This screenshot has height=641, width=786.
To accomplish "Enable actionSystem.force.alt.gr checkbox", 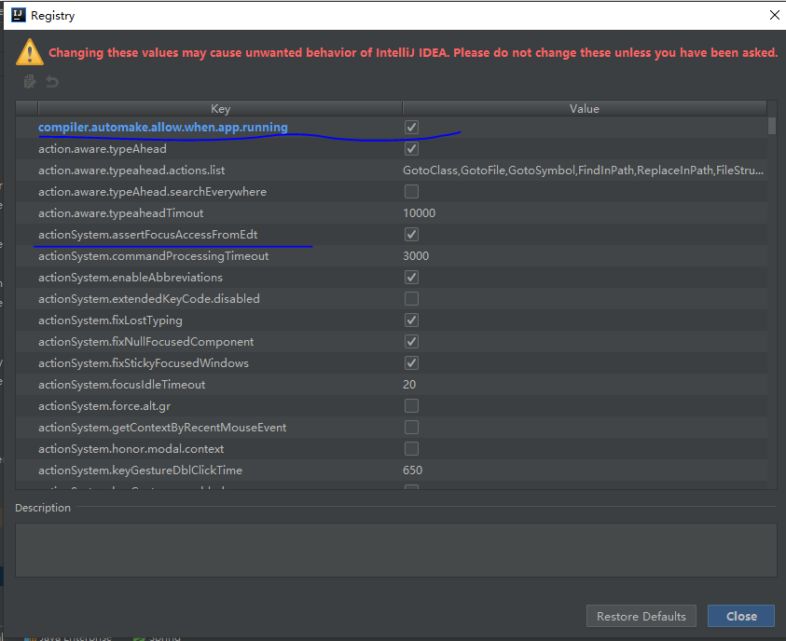I will click(x=411, y=405).
